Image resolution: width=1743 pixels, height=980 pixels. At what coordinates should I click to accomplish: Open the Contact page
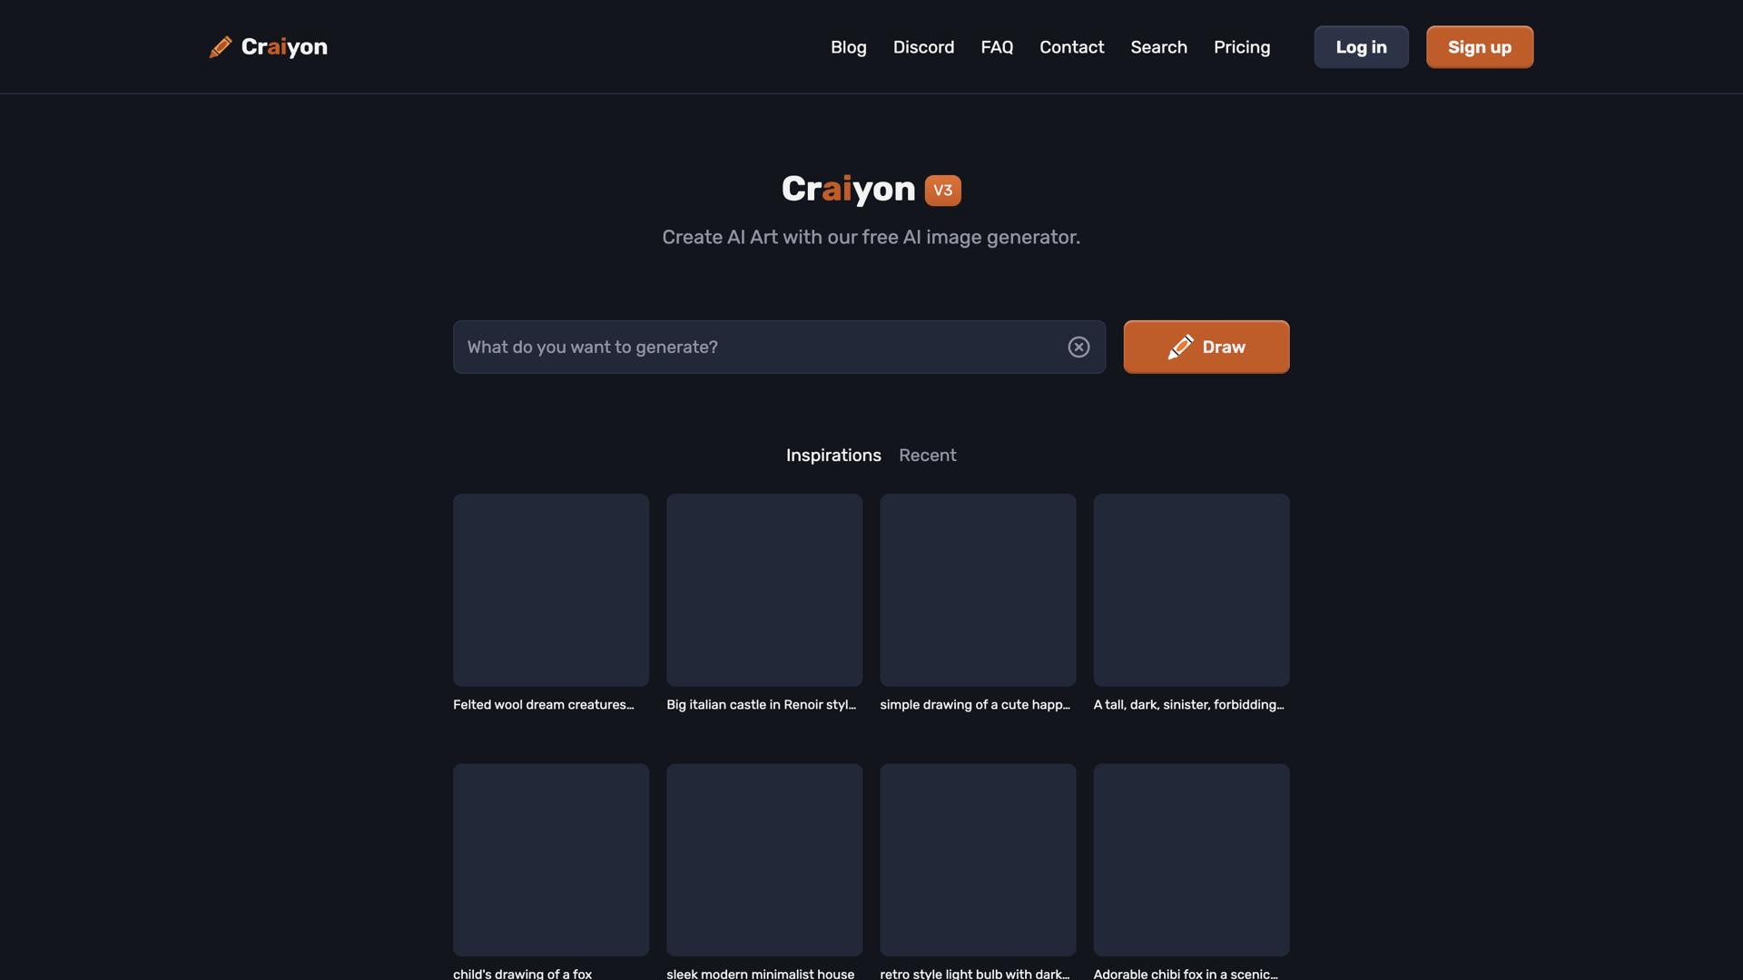tap(1071, 47)
